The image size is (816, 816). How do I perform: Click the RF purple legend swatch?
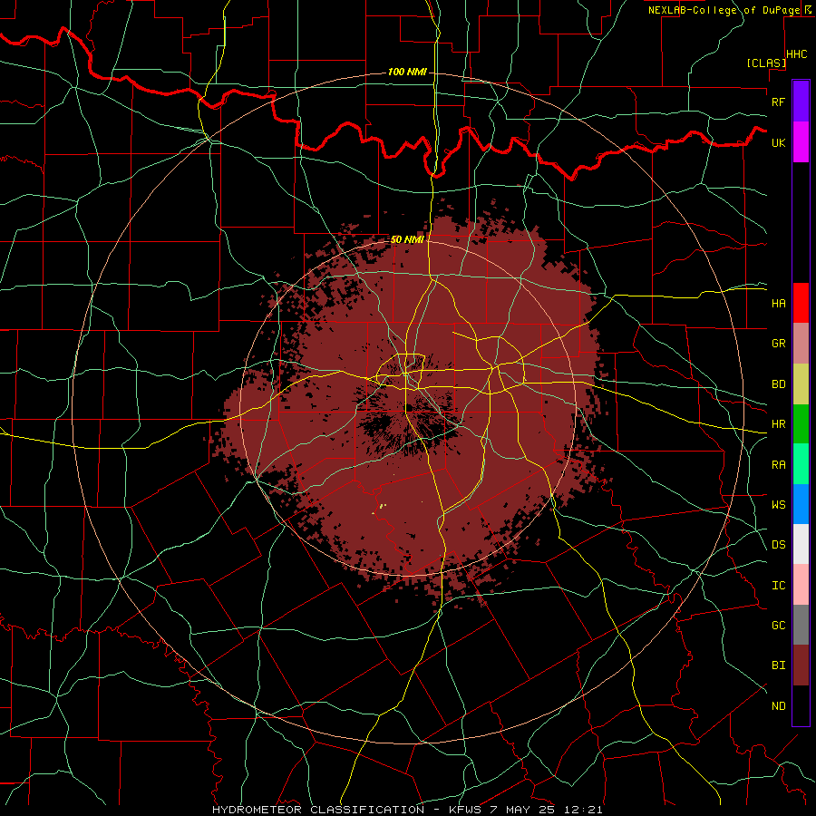[801, 102]
